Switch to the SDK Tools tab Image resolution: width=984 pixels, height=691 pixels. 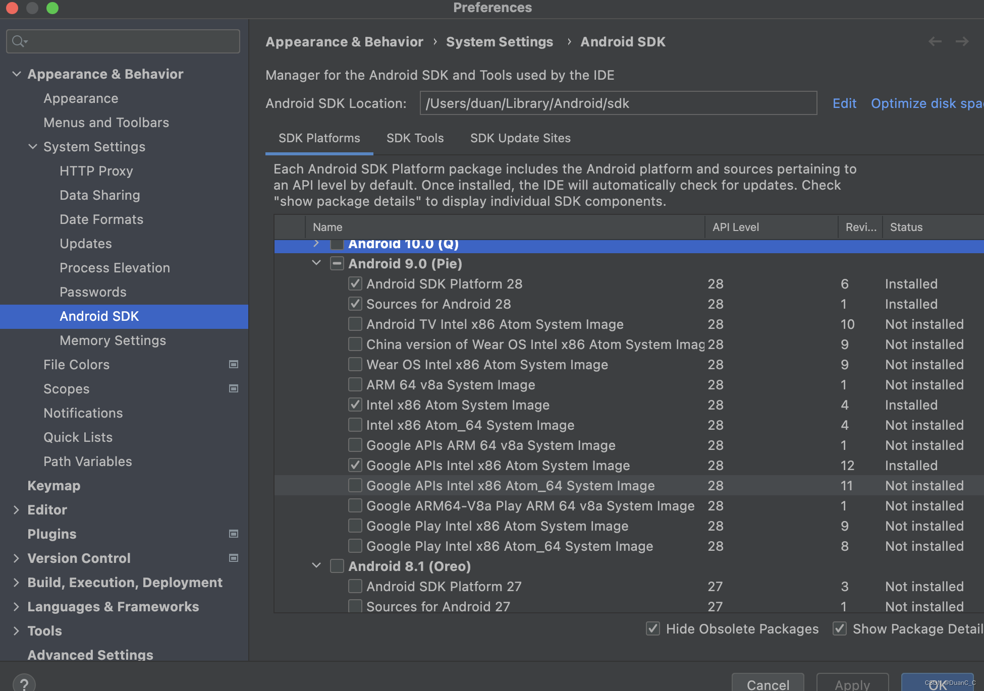pyautogui.click(x=415, y=138)
